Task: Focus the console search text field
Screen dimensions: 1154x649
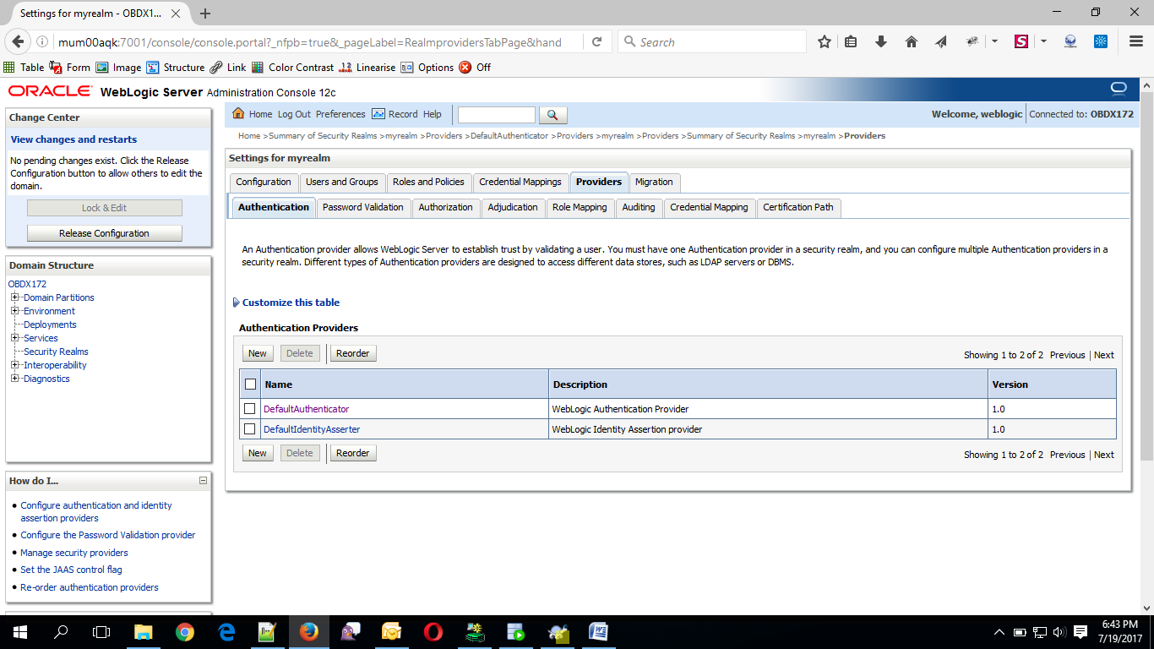Action: 497,115
